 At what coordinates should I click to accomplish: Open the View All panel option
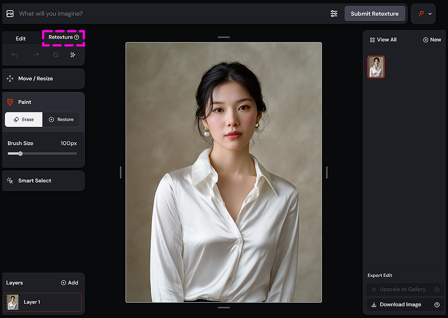click(x=382, y=39)
